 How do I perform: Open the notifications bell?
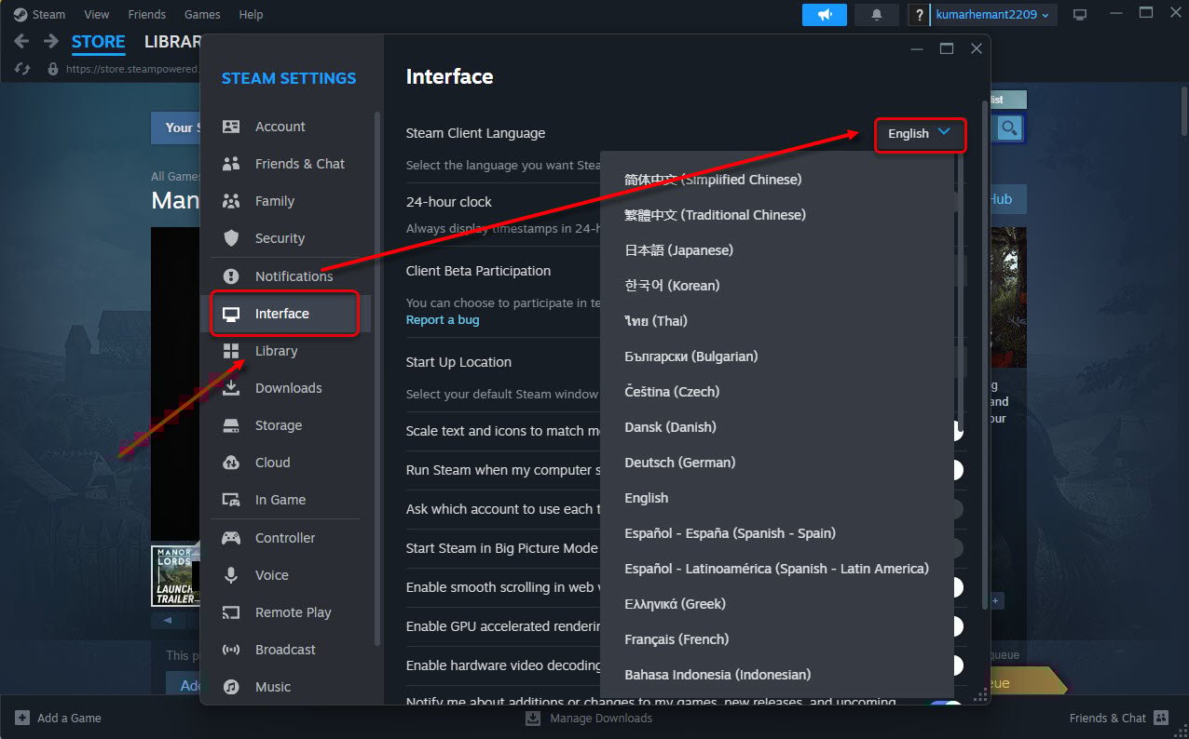point(876,15)
